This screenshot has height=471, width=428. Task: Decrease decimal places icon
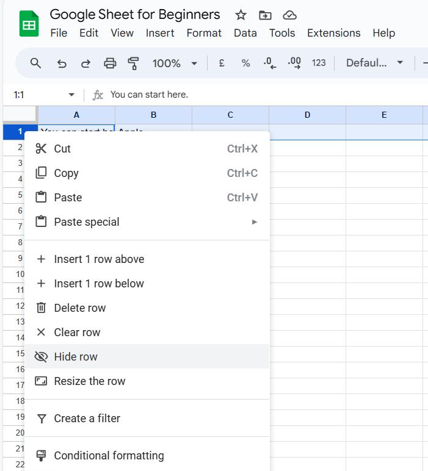270,63
